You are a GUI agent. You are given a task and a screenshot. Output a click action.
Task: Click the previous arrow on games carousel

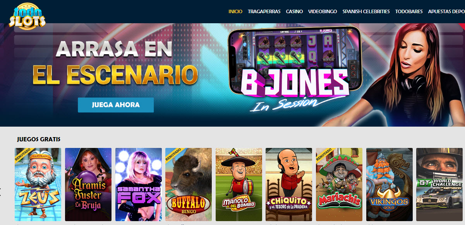pos(1,189)
